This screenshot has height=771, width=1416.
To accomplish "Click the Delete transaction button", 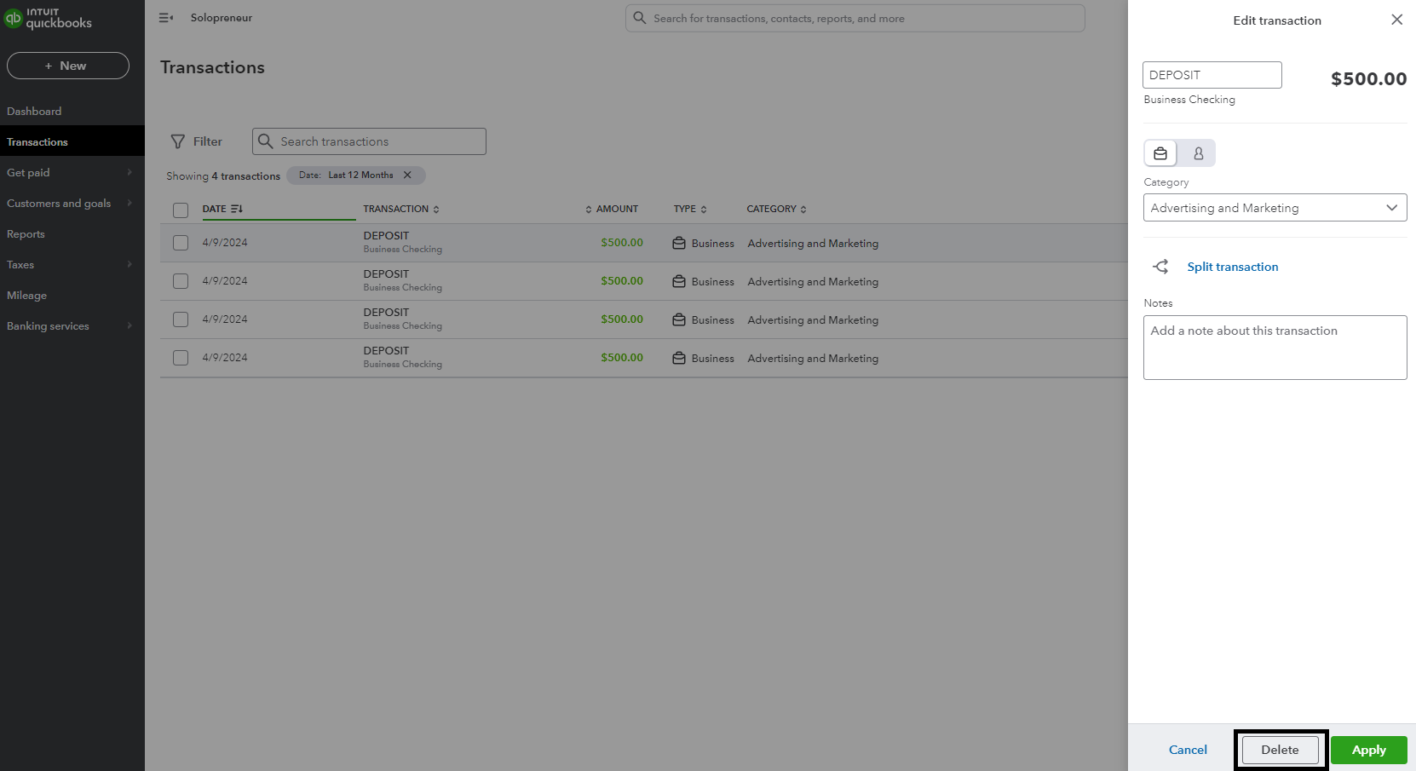I will click(1280, 750).
